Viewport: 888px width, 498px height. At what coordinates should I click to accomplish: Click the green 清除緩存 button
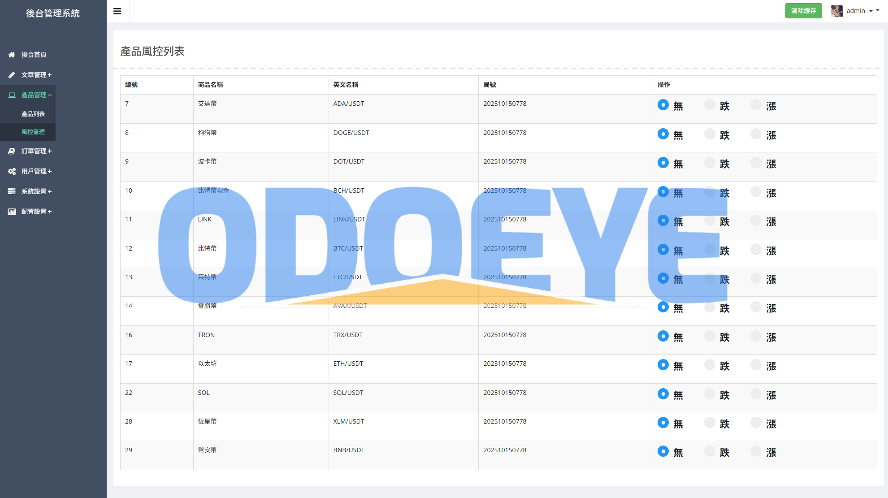pyautogui.click(x=803, y=11)
